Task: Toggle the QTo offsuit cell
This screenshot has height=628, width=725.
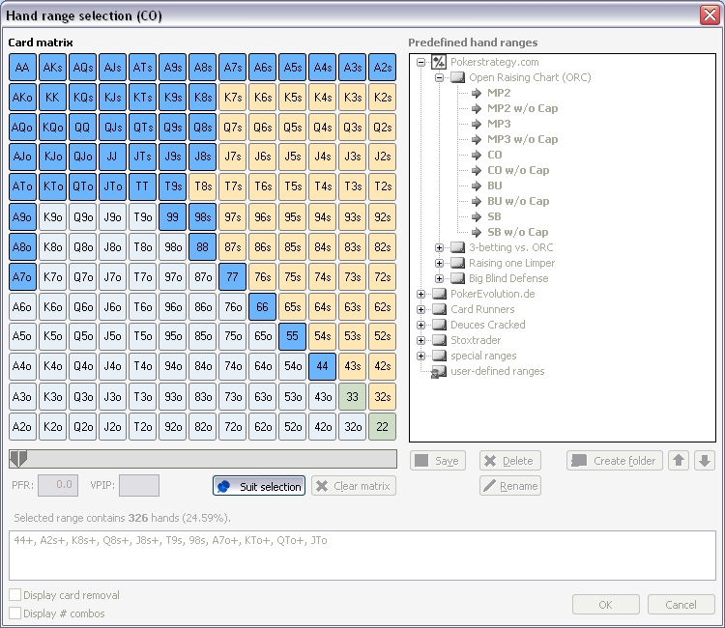Action: point(82,186)
